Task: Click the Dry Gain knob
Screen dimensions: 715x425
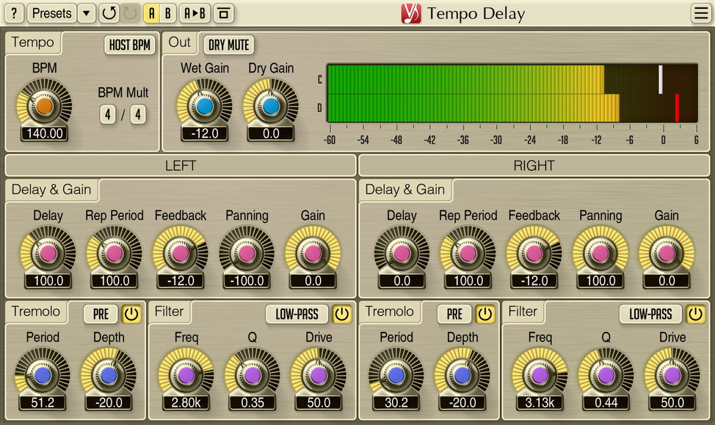Action: click(271, 106)
